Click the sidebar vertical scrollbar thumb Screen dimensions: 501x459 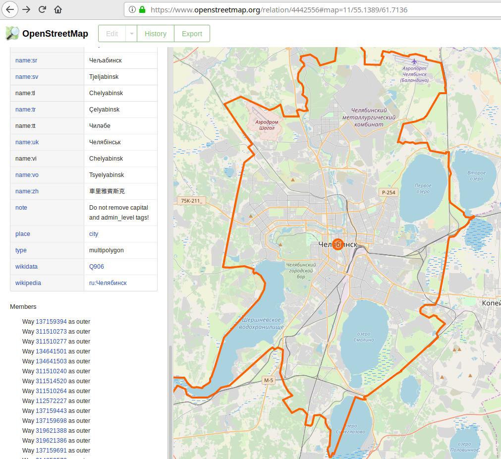[170, 402]
